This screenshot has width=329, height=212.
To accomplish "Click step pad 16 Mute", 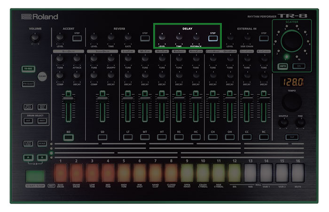I will pos(298,173).
